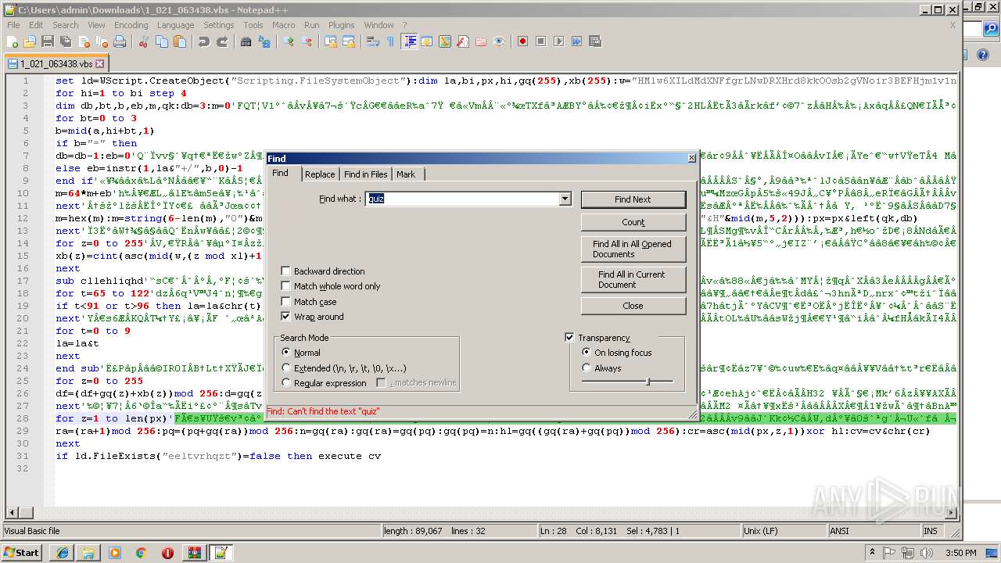Open the Settings menu

(x=219, y=25)
